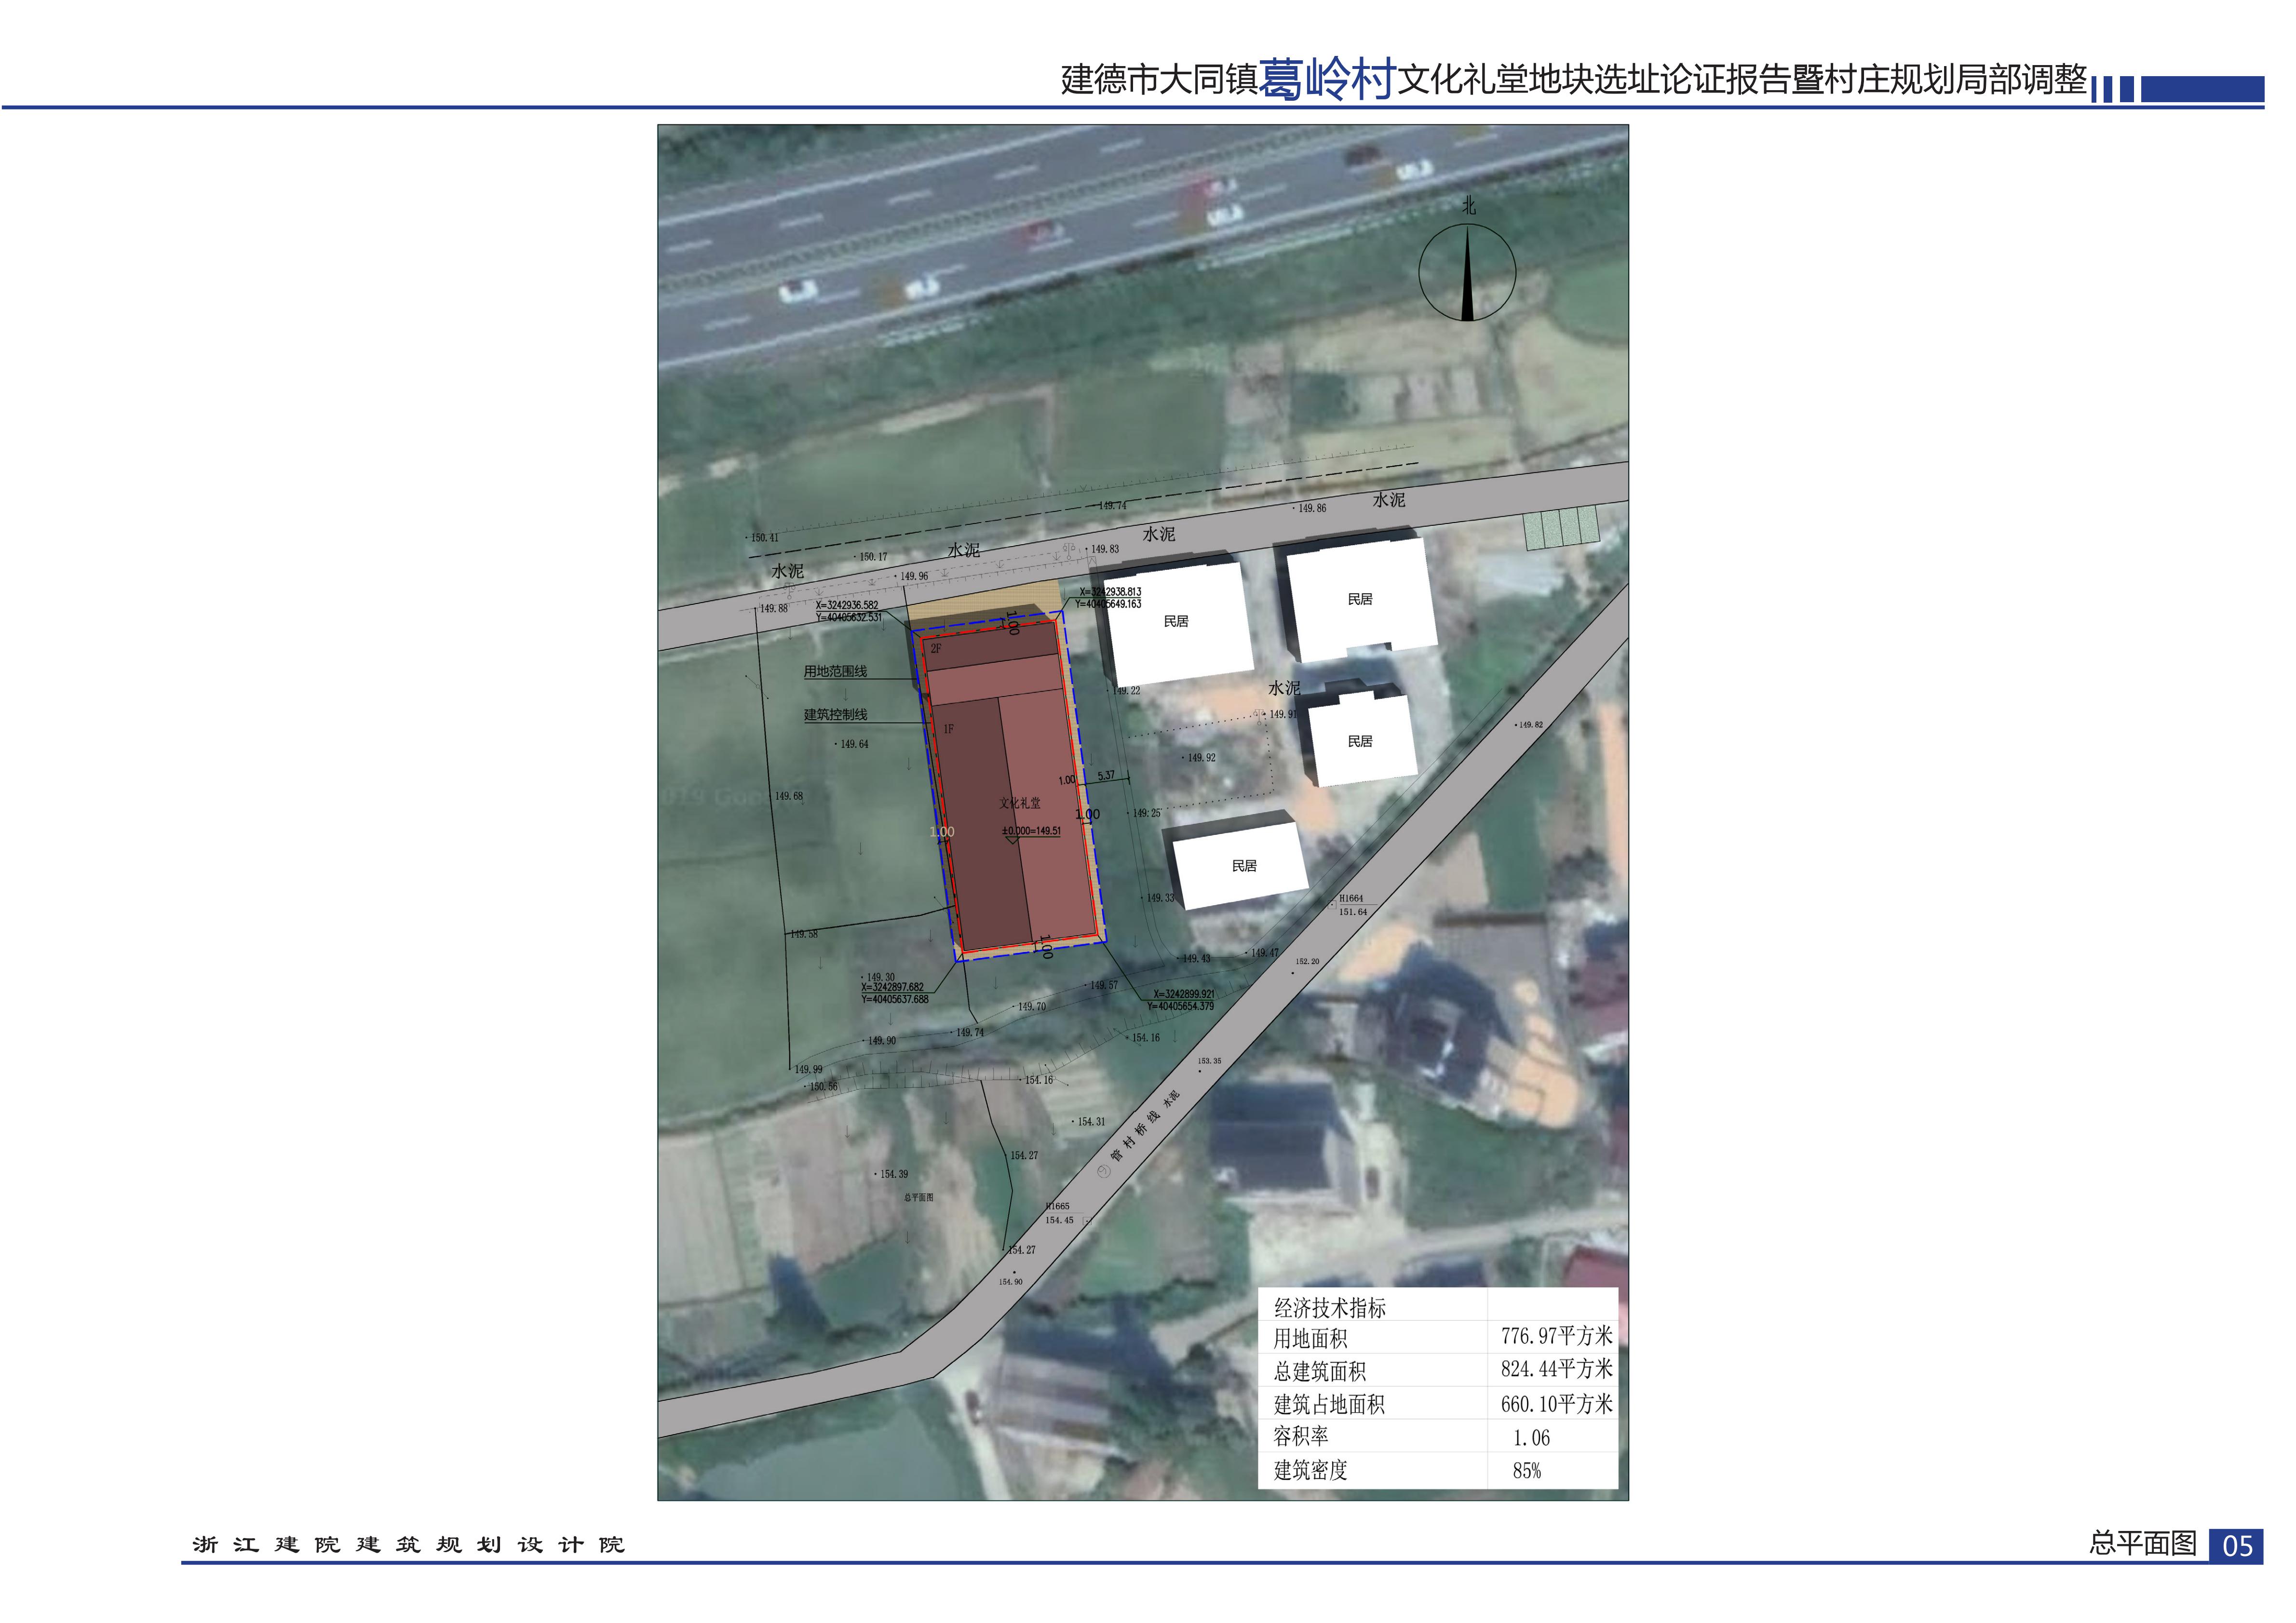Viewport: 2296px width, 1623px height.
Task: Select the 总建筑面积 row label
Action: click(x=1320, y=1371)
